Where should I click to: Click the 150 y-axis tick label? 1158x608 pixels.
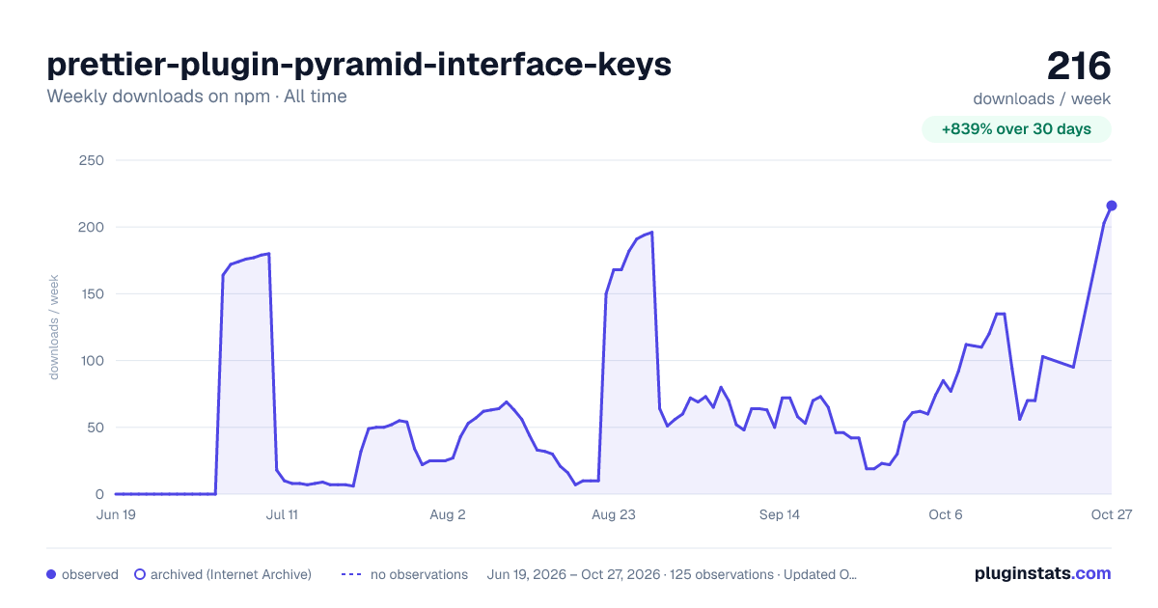[91, 294]
